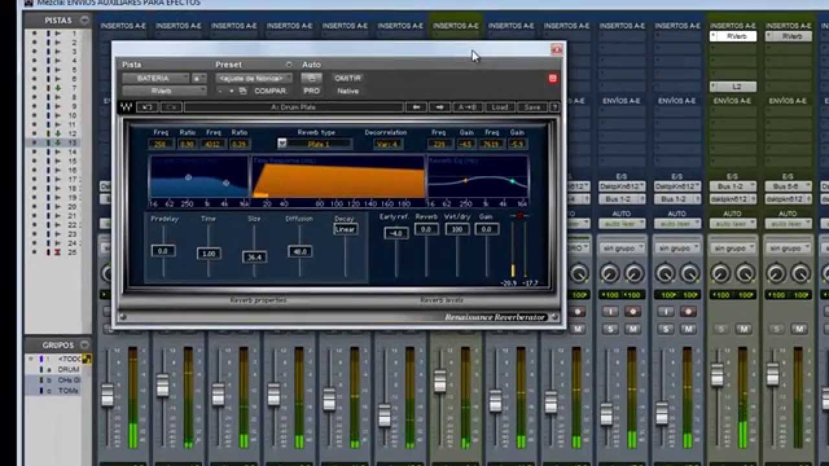This screenshot has height=466, width=829.
Task: Click the copy settings icon beside COMPAR
Action: point(243,91)
